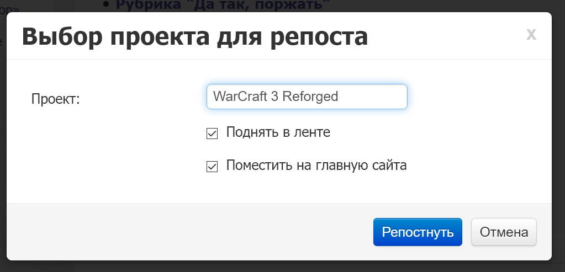Place cursor on WarCraft 3 Reforged text

coord(275,97)
